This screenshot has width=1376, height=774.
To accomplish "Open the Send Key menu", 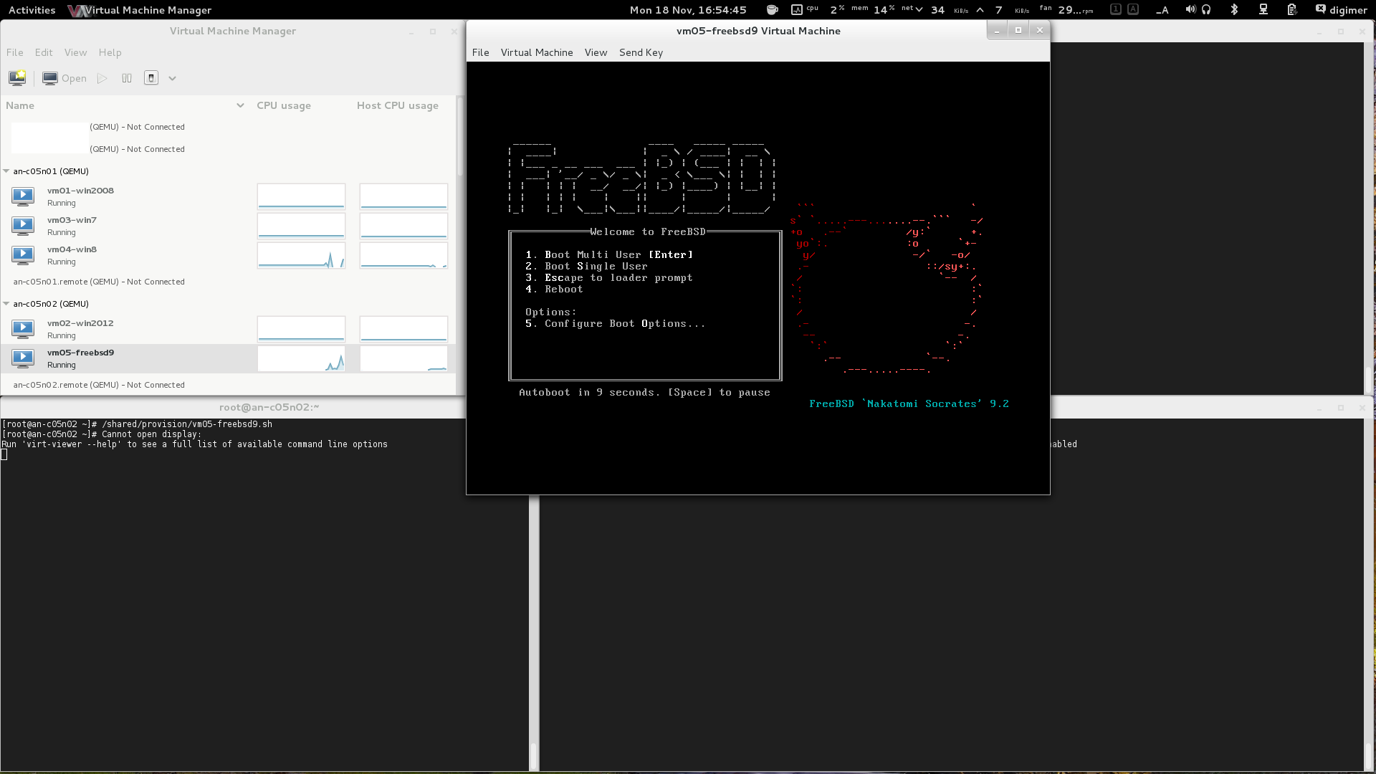I will coord(641,52).
